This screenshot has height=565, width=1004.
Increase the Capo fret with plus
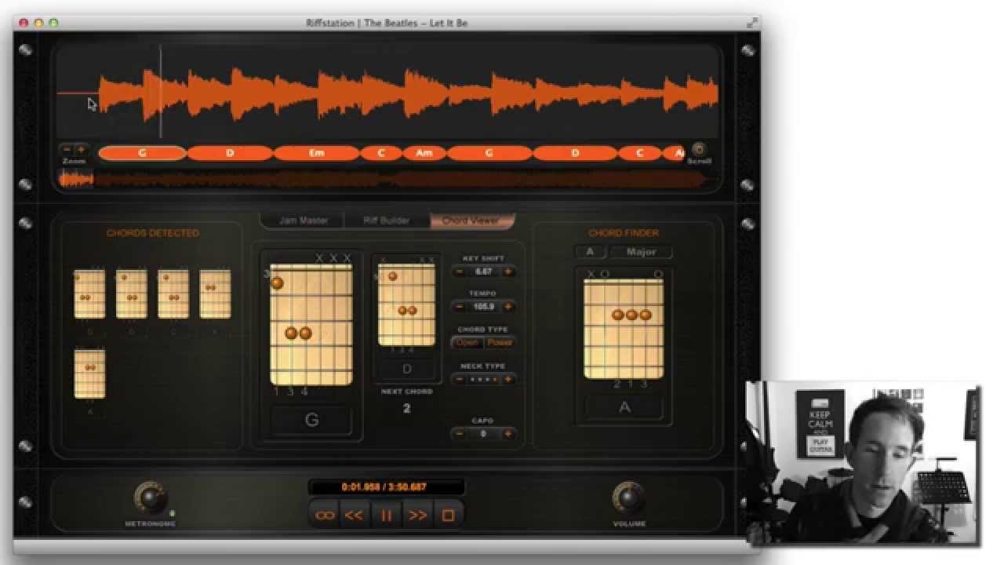(508, 433)
